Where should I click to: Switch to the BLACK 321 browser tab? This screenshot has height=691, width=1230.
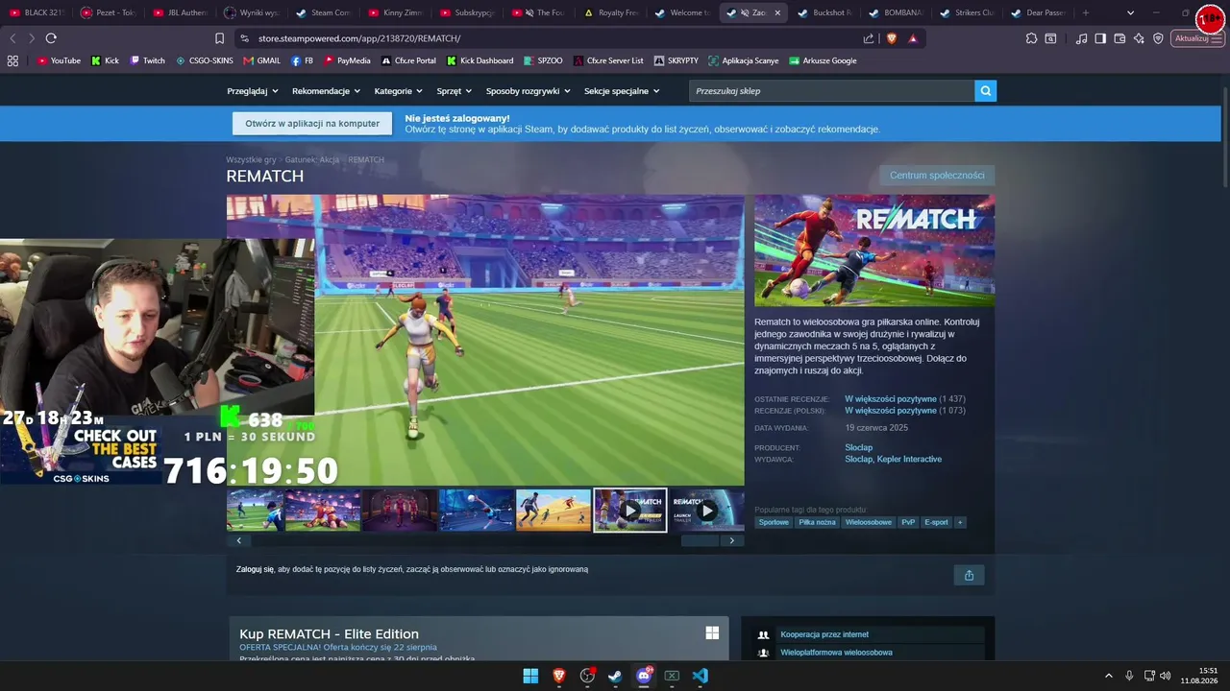coord(37,12)
